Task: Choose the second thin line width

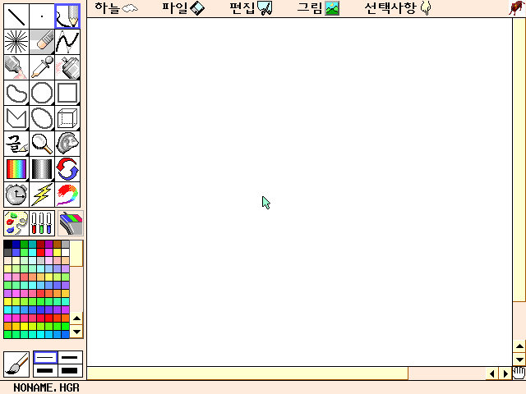Action: (70, 358)
